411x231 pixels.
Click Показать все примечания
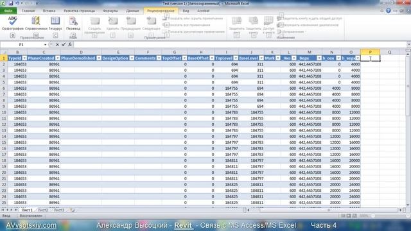[186, 25]
